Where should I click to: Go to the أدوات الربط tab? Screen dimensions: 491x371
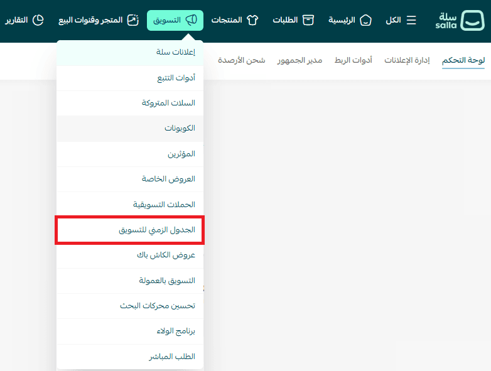tap(353, 60)
